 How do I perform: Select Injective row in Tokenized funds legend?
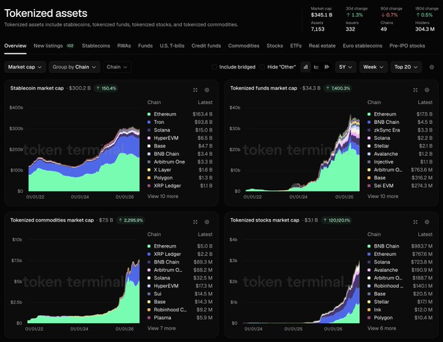click(x=400, y=162)
